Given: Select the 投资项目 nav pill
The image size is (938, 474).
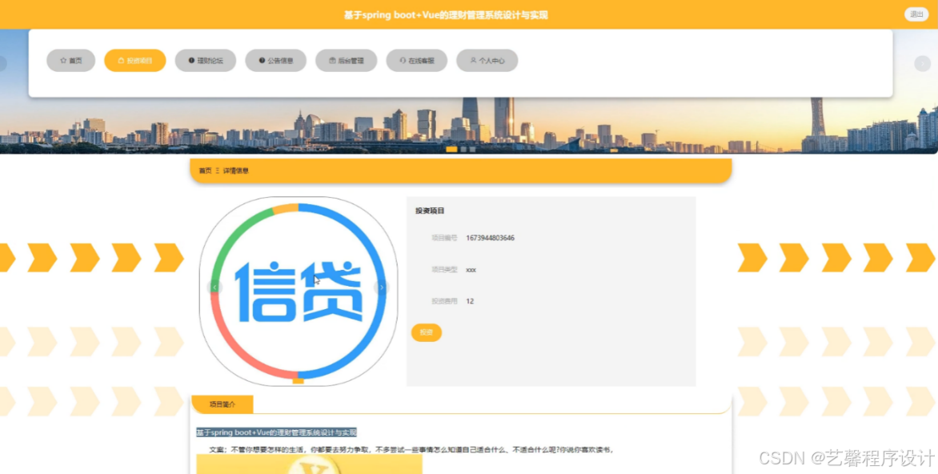Looking at the screenshot, I should [134, 60].
